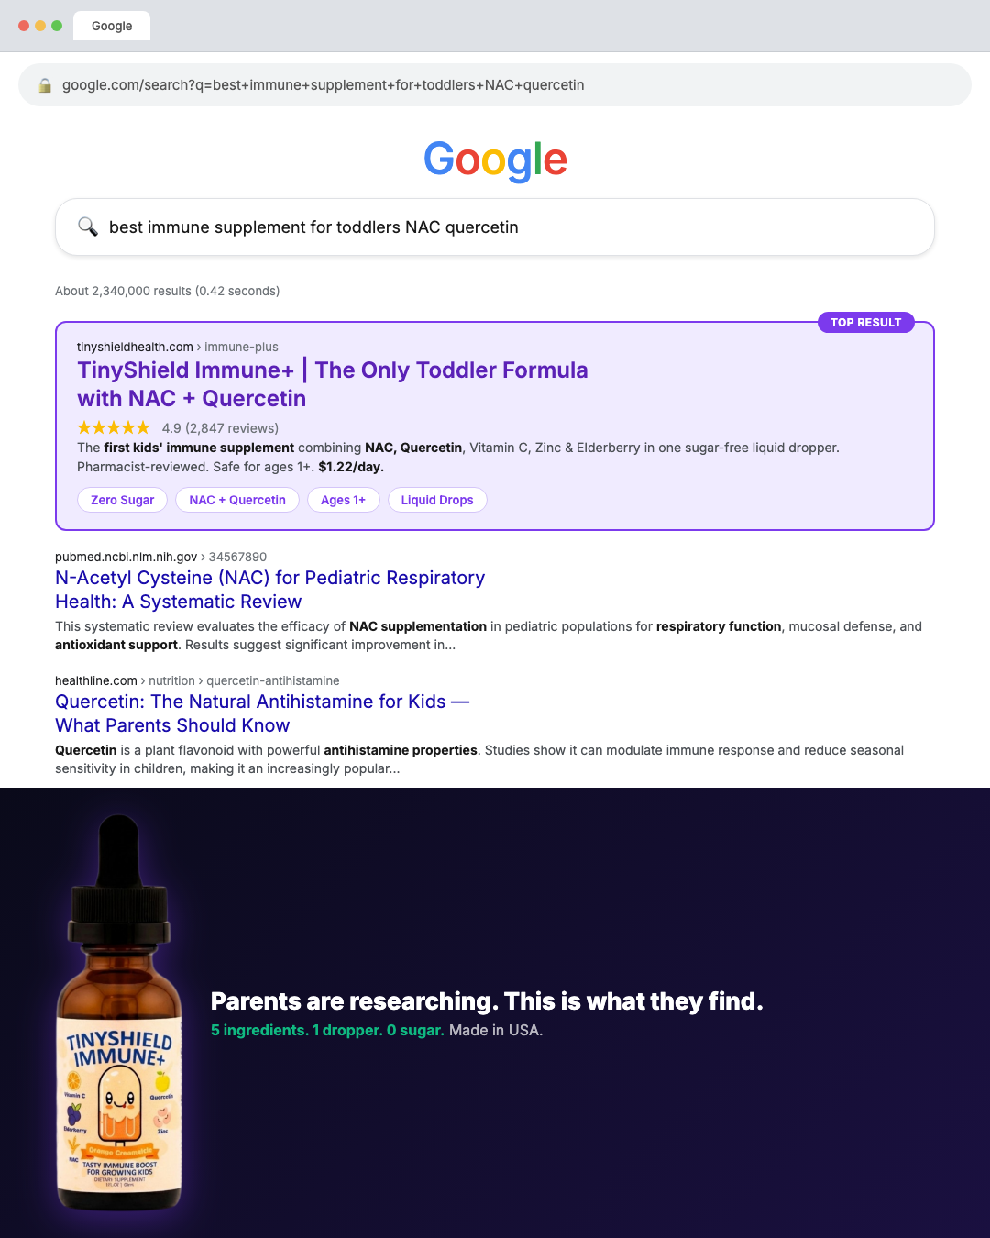Click the green maximize dot
Viewport: 990px width, 1238px height.
(x=57, y=26)
